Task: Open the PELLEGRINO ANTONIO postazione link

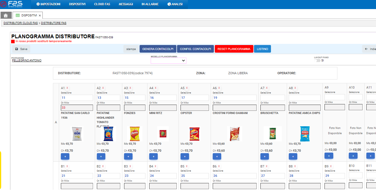Action: click(27, 61)
